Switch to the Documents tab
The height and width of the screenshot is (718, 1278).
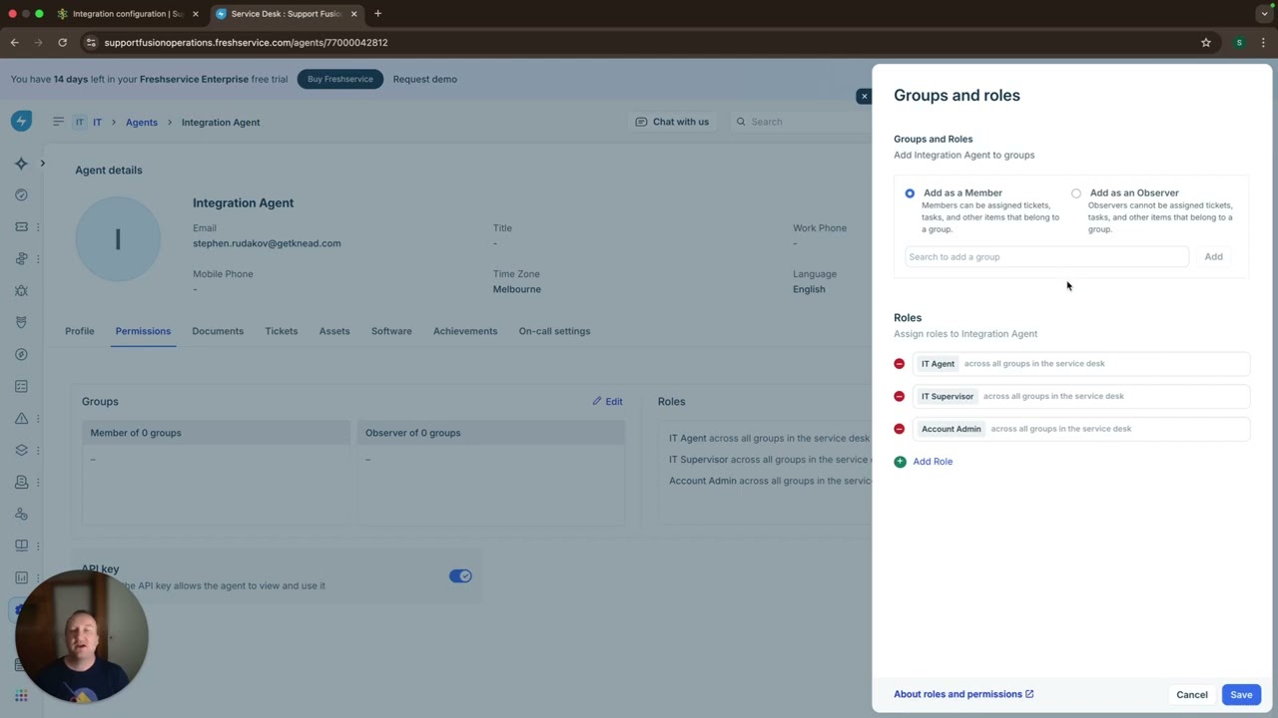[218, 331]
